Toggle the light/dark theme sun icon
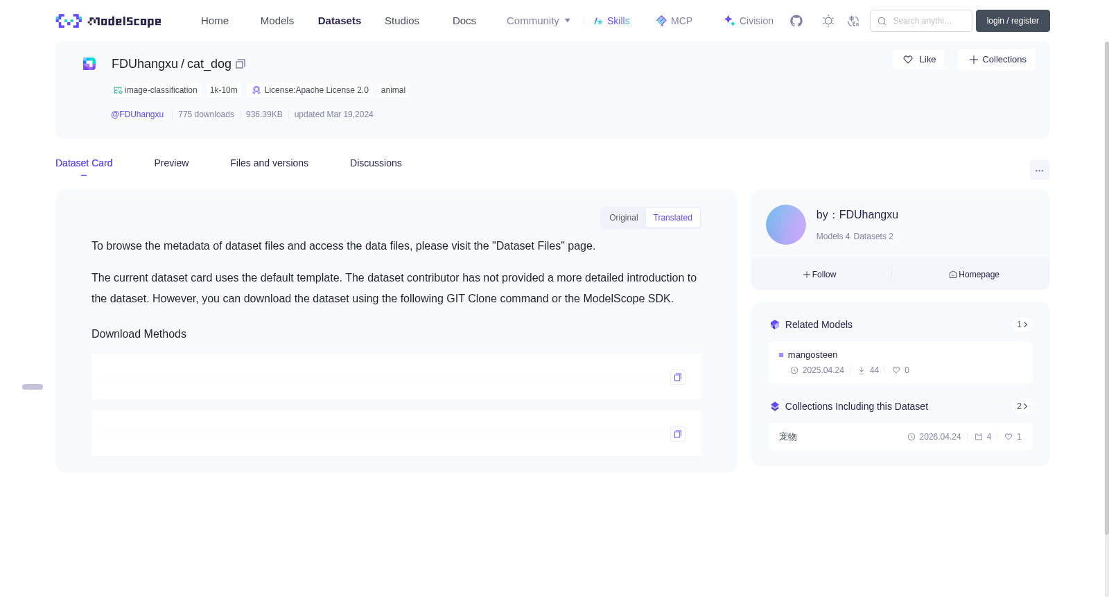The image size is (1109, 597). point(828,21)
